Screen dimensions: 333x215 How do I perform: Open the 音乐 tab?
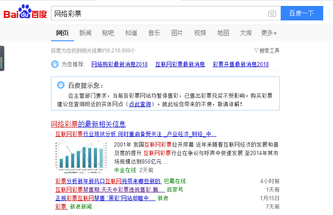click(154, 33)
